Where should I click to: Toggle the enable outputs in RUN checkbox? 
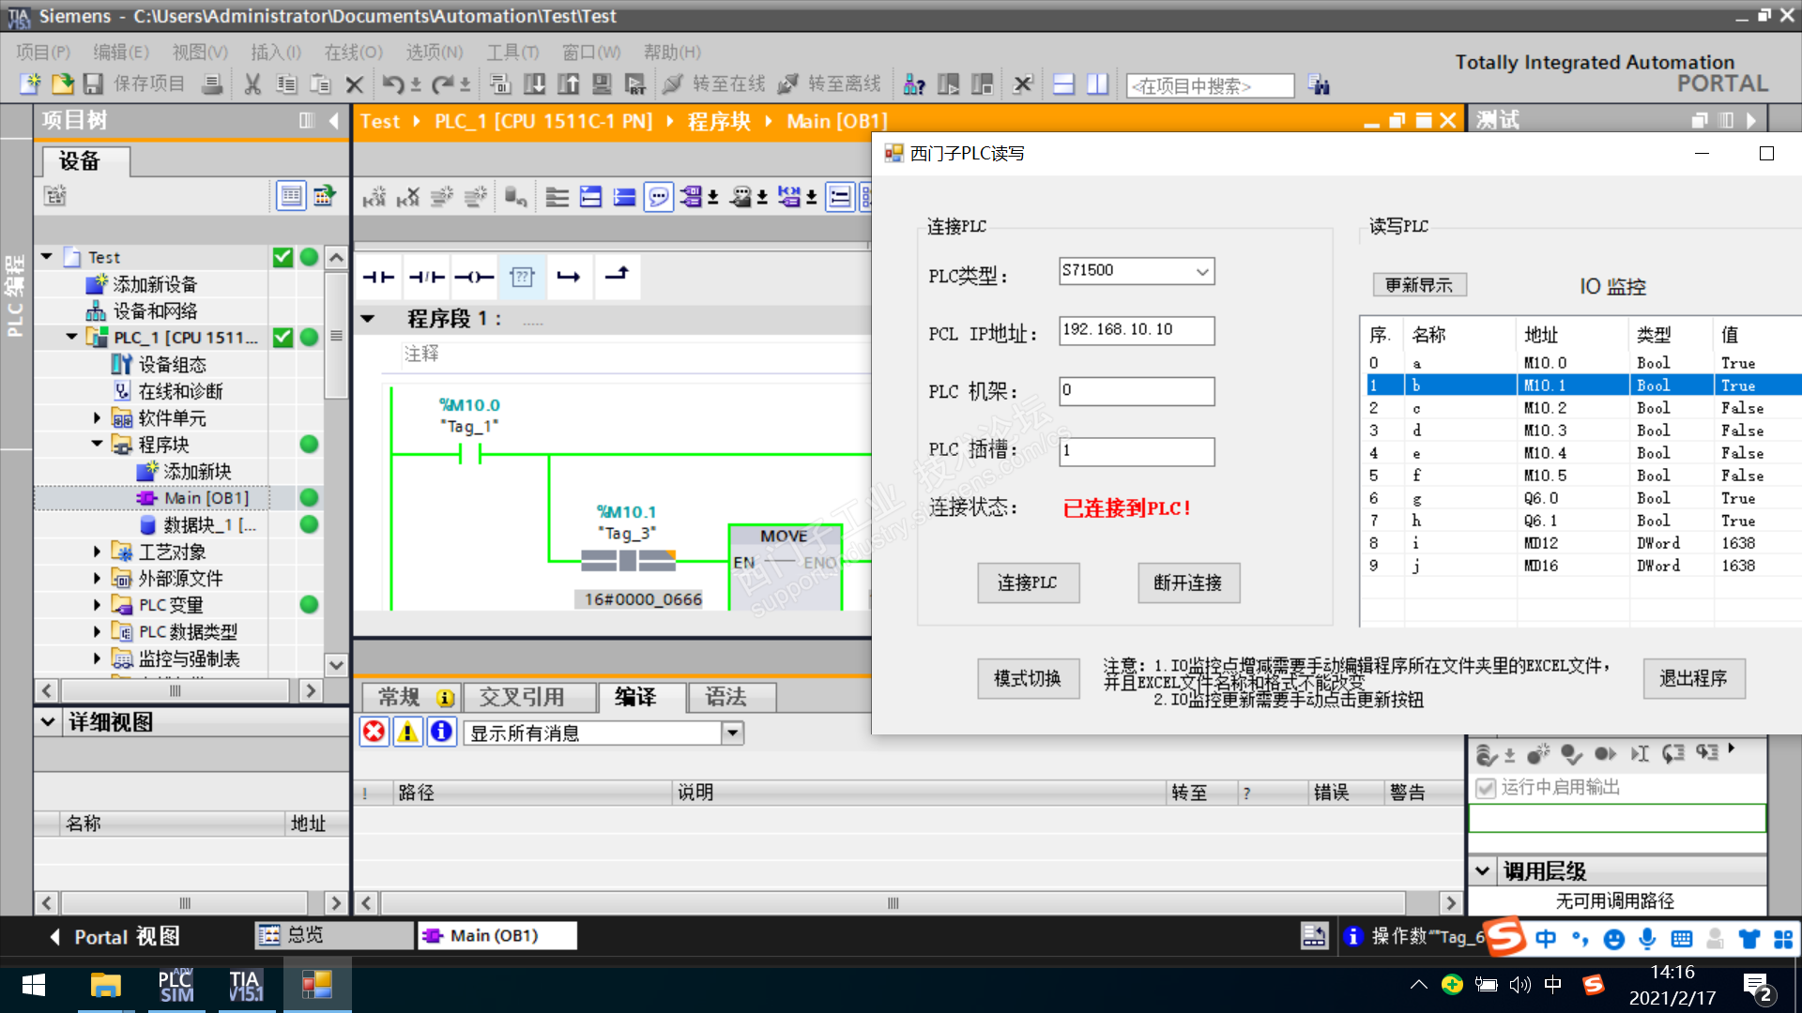(x=1486, y=788)
